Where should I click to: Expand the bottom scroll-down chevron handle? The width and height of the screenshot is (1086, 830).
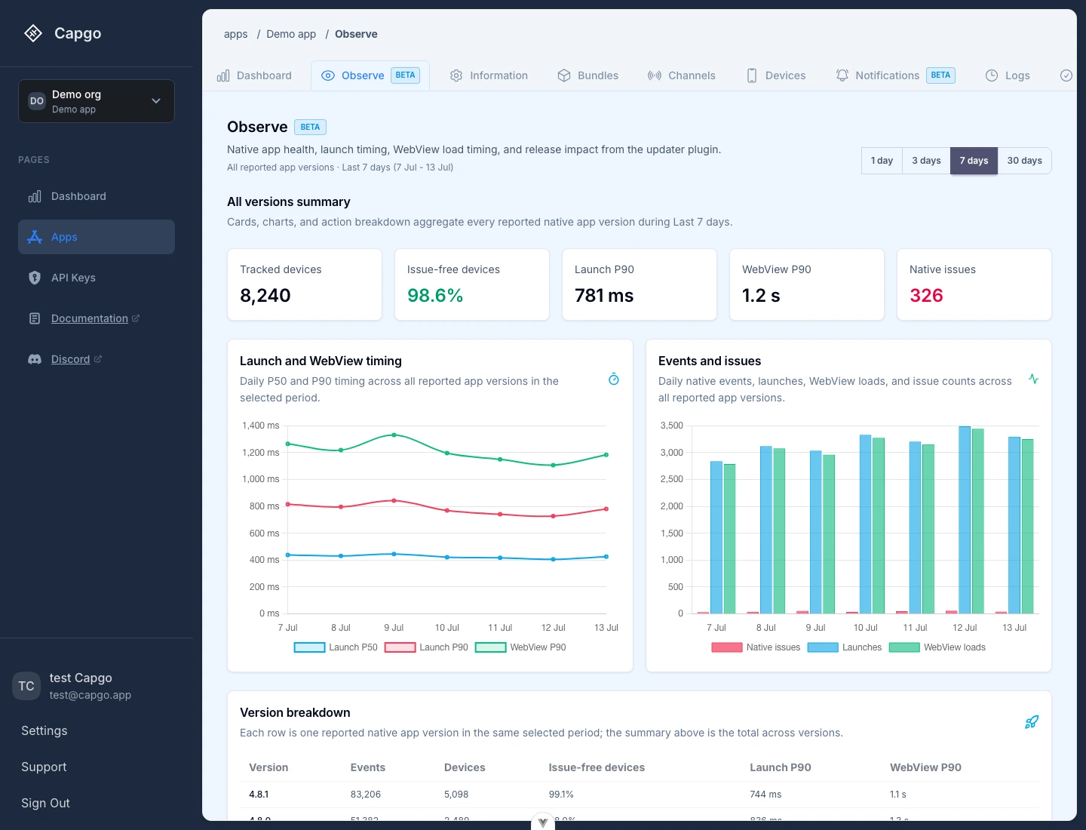coord(543,822)
